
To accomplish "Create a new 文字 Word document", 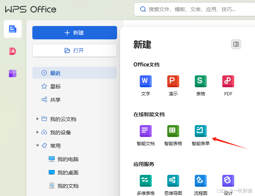I will pyautogui.click(x=146, y=86).
